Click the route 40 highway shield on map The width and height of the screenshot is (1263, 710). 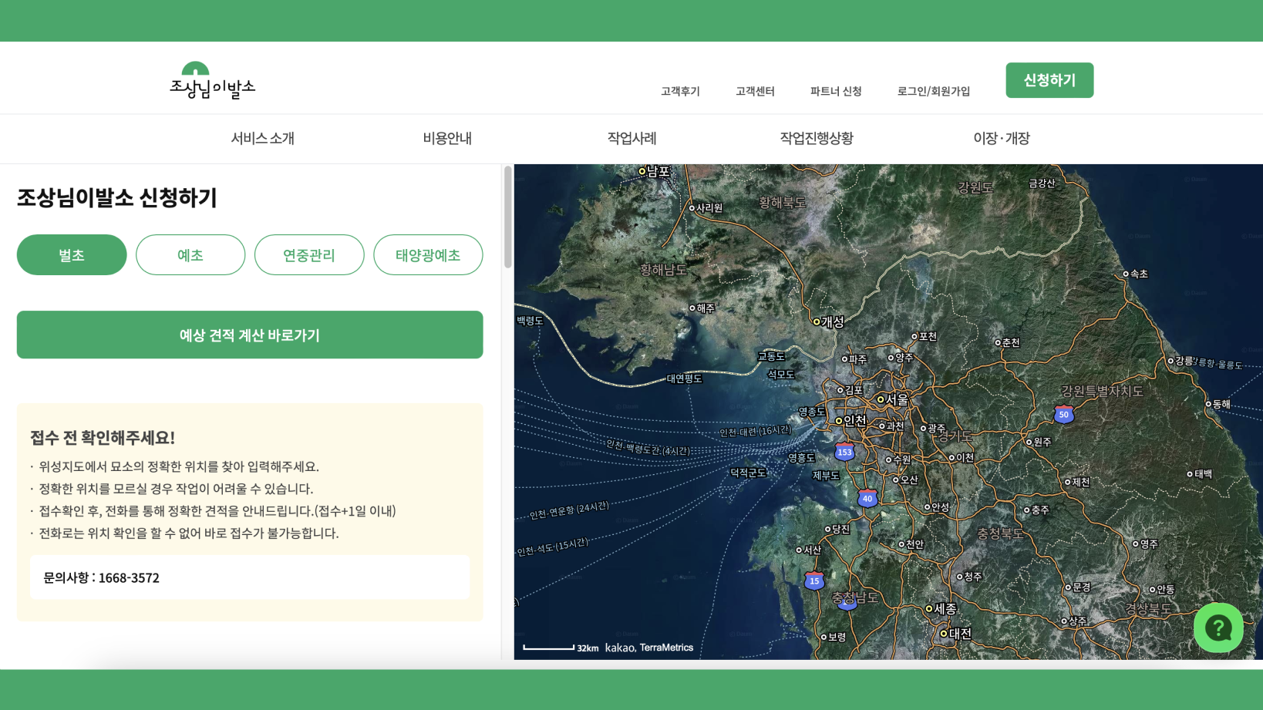click(867, 499)
